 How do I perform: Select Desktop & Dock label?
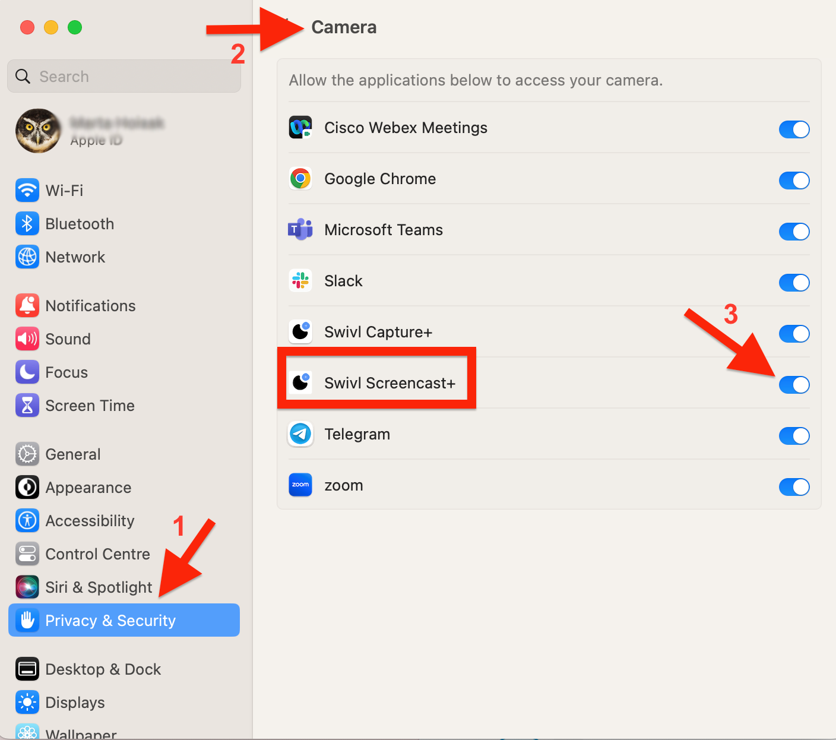coord(103,669)
